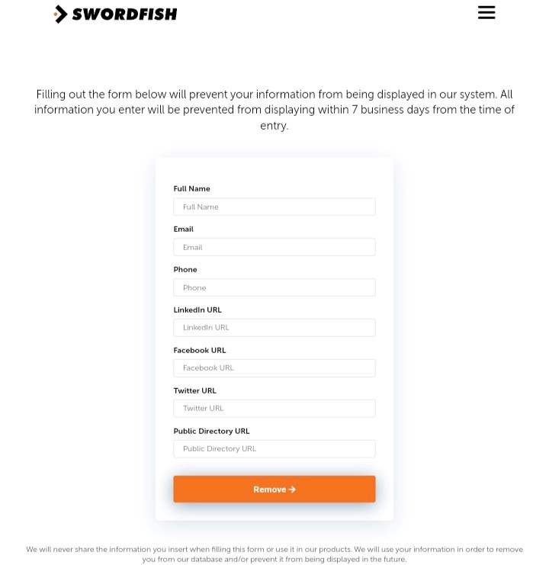Image resolution: width=549 pixels, height=565 pixels.
Task: Click the privacy disclaimer text below the form
Action: [x=274, y=554]
